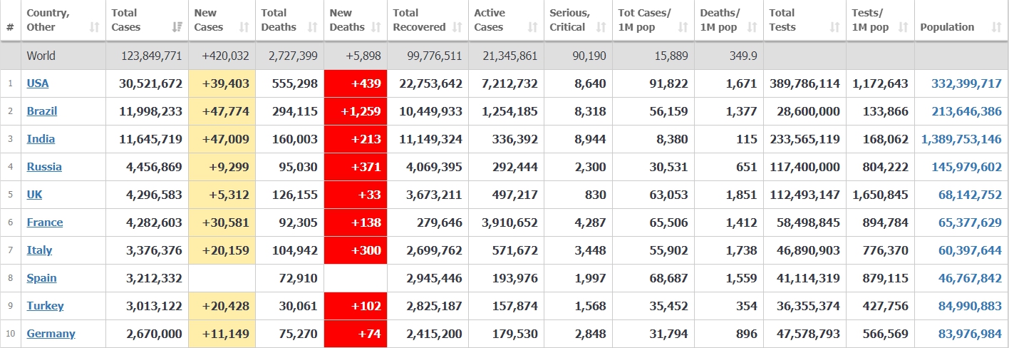Open Germany country details link

[x=51, y=334]
